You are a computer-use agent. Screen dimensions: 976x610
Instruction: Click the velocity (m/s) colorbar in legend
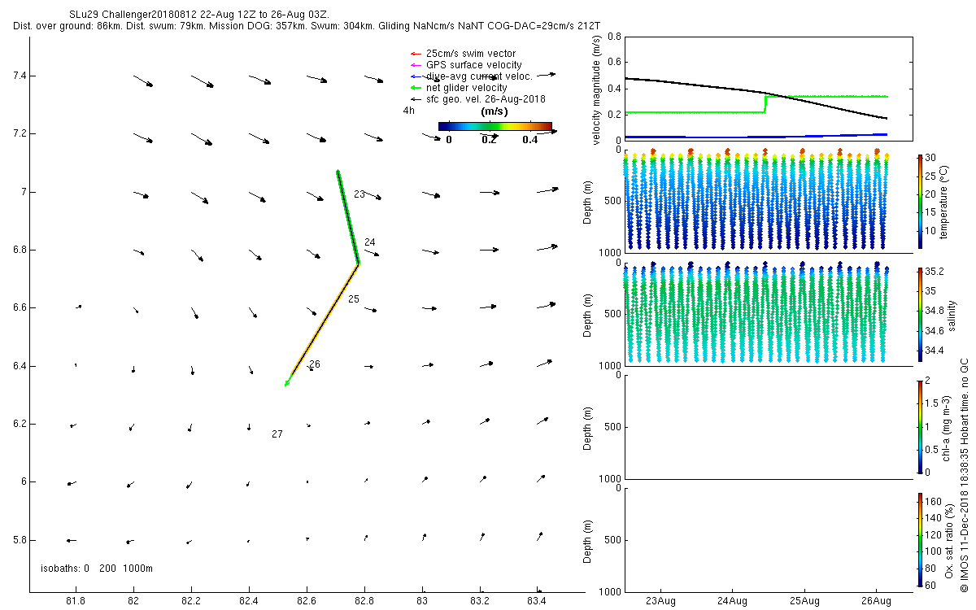point(495,126)
